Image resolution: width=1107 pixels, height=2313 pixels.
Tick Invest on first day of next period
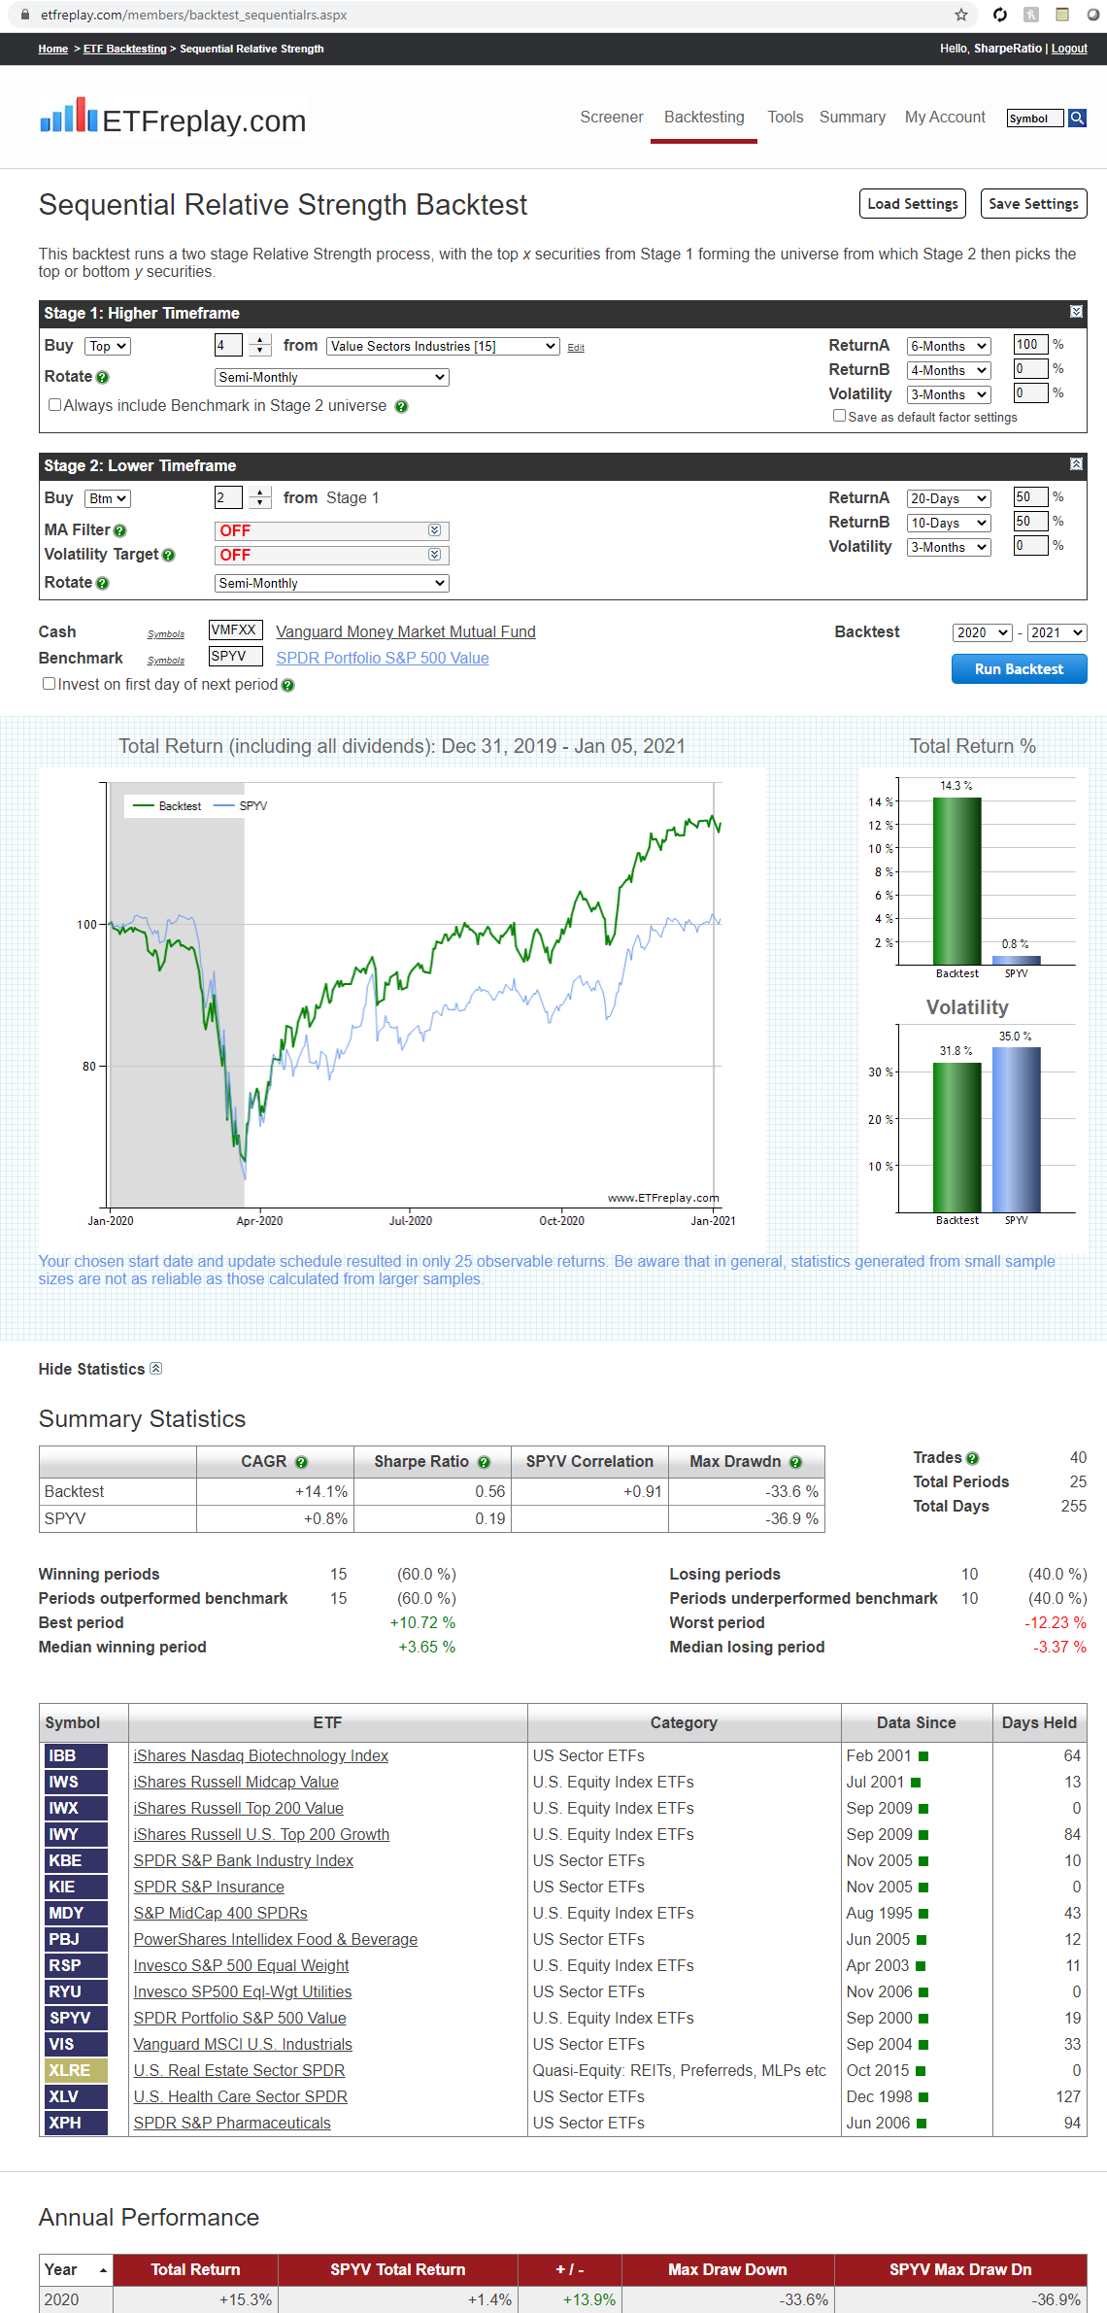(x=49, y=684)
